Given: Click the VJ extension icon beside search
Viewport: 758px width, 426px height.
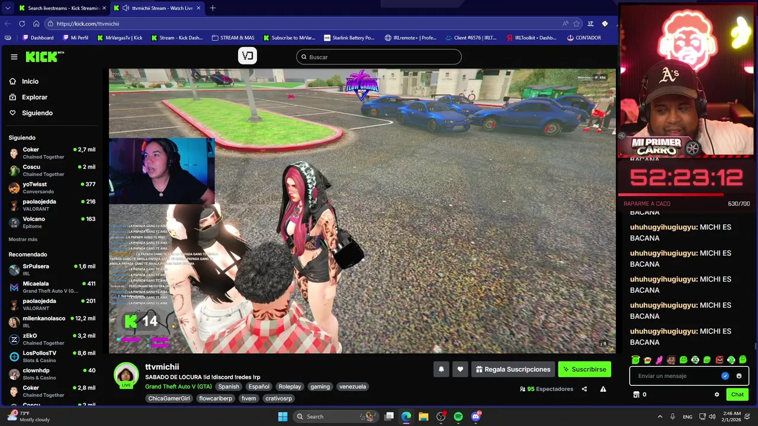Looking at the screenshot, I should [248, 56].
